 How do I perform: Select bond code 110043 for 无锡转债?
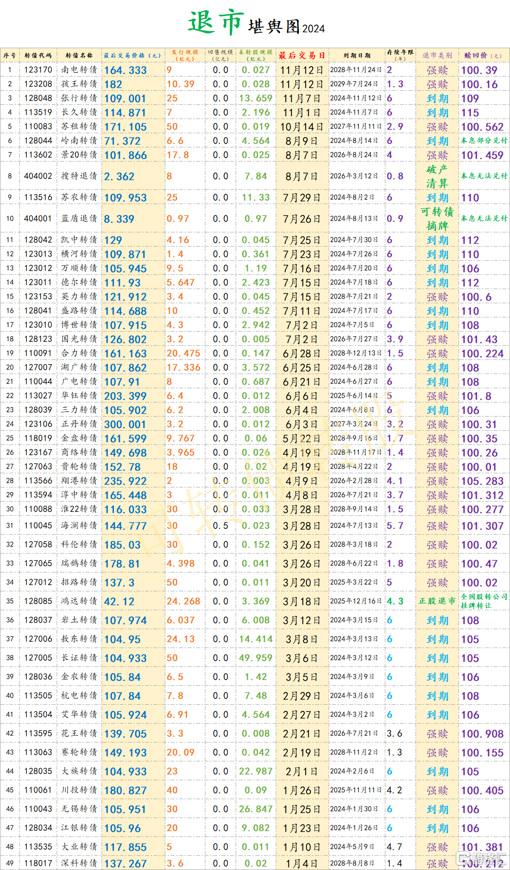point(38,809)
